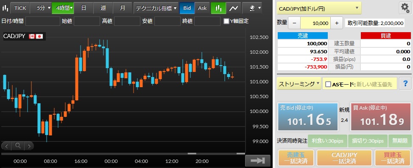Expand the テクニカル指標 dropdown

tap(156, 8)
